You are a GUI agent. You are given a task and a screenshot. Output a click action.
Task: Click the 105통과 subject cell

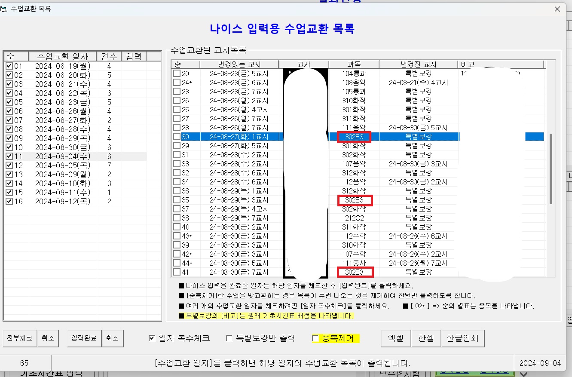354,92
